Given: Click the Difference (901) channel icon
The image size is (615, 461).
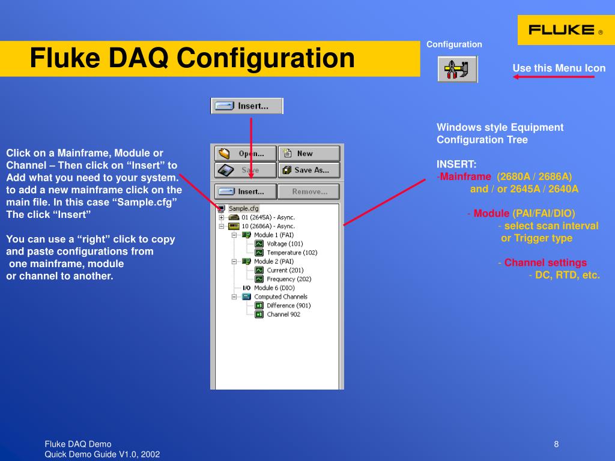Looking at the screenshot, I should click(x=259, y=306).
